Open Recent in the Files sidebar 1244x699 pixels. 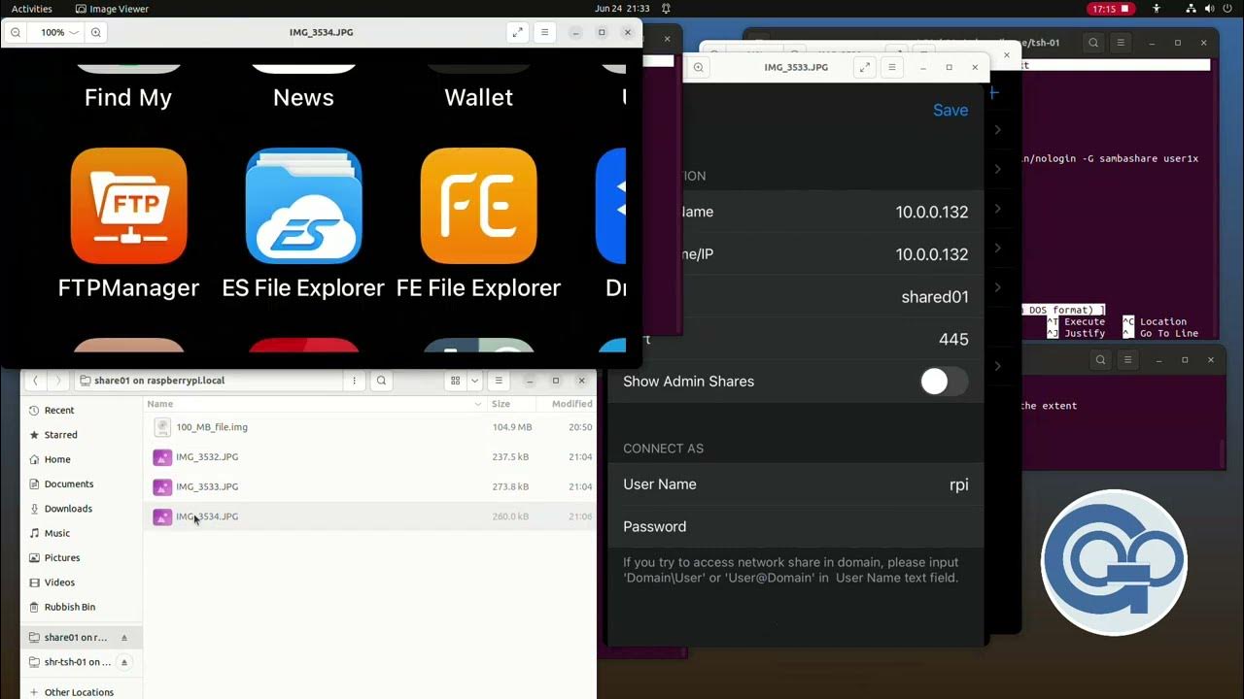(82, 411)
